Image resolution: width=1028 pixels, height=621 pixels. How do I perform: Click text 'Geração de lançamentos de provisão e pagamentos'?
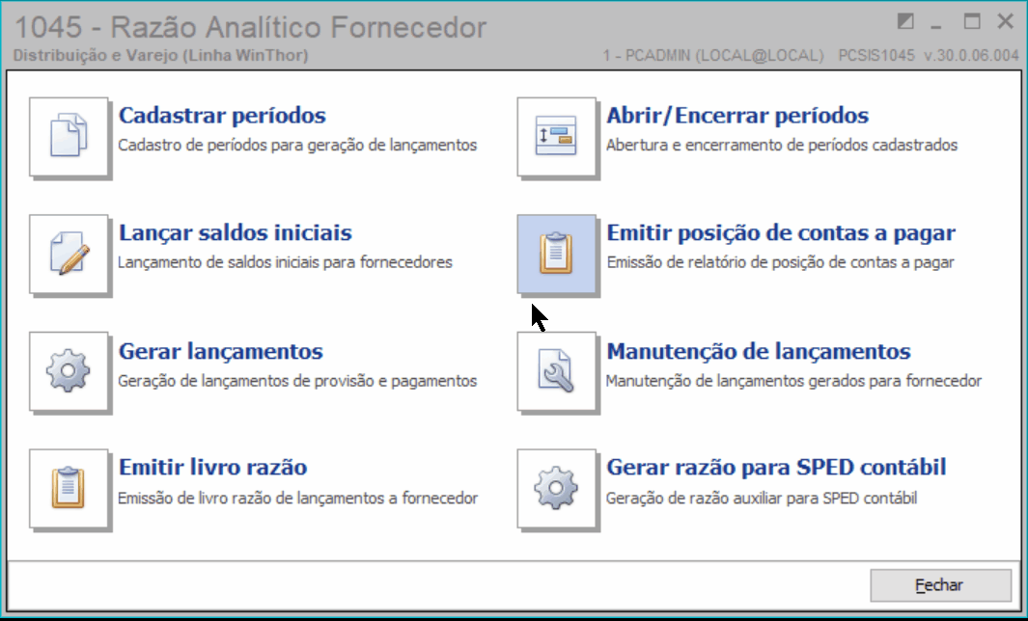pos(297,381)
